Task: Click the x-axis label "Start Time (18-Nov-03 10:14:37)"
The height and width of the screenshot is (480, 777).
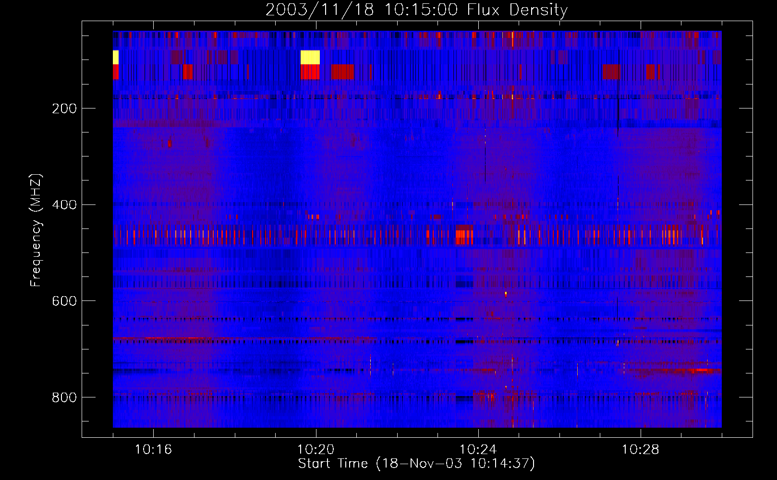Action: point(416,464)
